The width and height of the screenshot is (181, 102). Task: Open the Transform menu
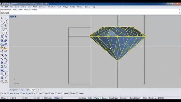coord(52,7)
